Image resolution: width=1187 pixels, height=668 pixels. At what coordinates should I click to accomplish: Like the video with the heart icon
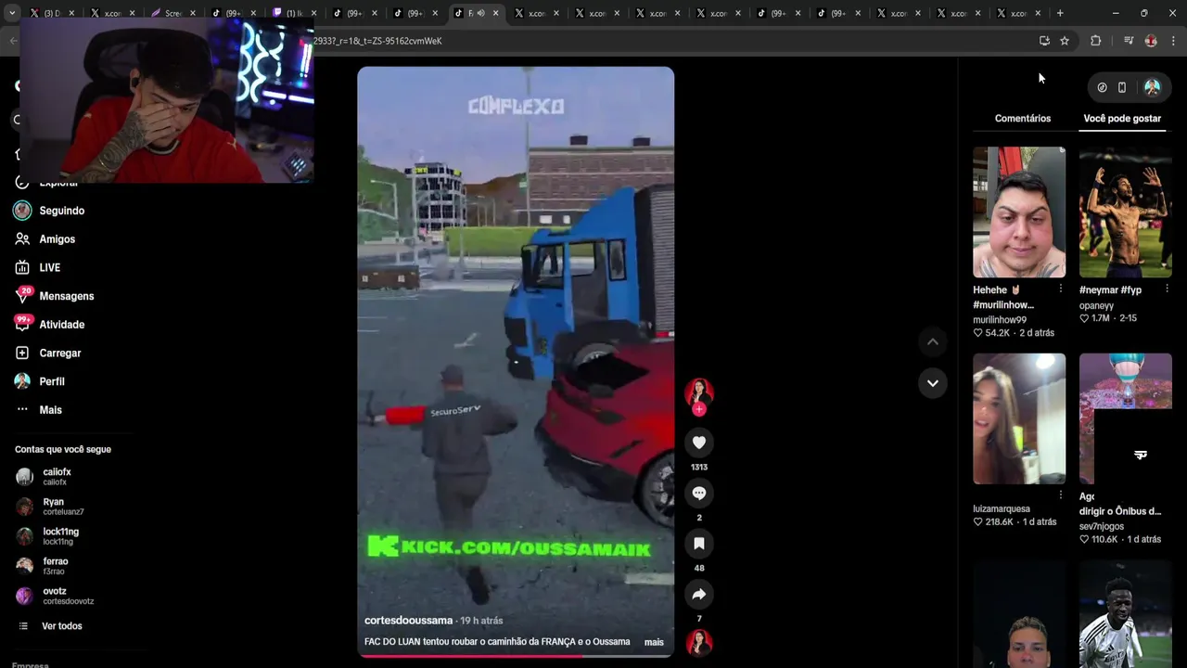coord(699,443)
